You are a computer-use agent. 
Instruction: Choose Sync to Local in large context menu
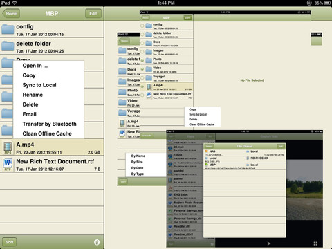[x=39, y=85]
